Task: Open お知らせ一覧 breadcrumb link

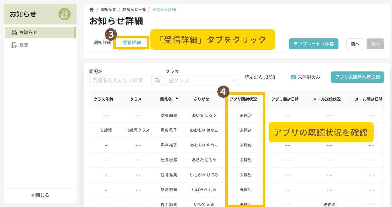Action: click(134, 9)
